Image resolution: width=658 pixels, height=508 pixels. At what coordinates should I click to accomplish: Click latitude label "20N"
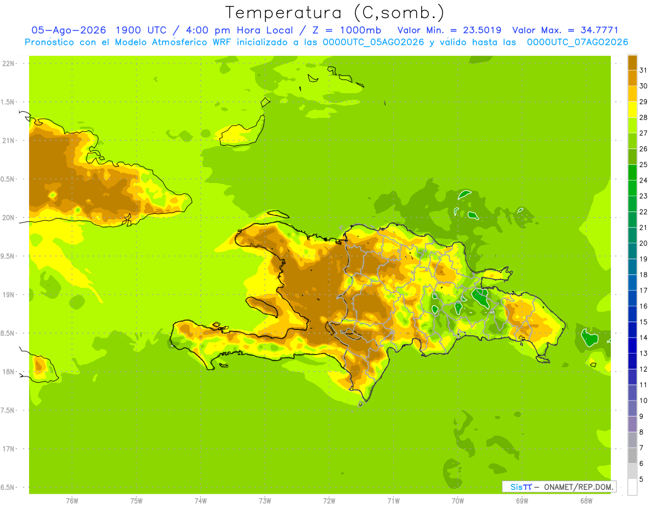pos(8,218)
